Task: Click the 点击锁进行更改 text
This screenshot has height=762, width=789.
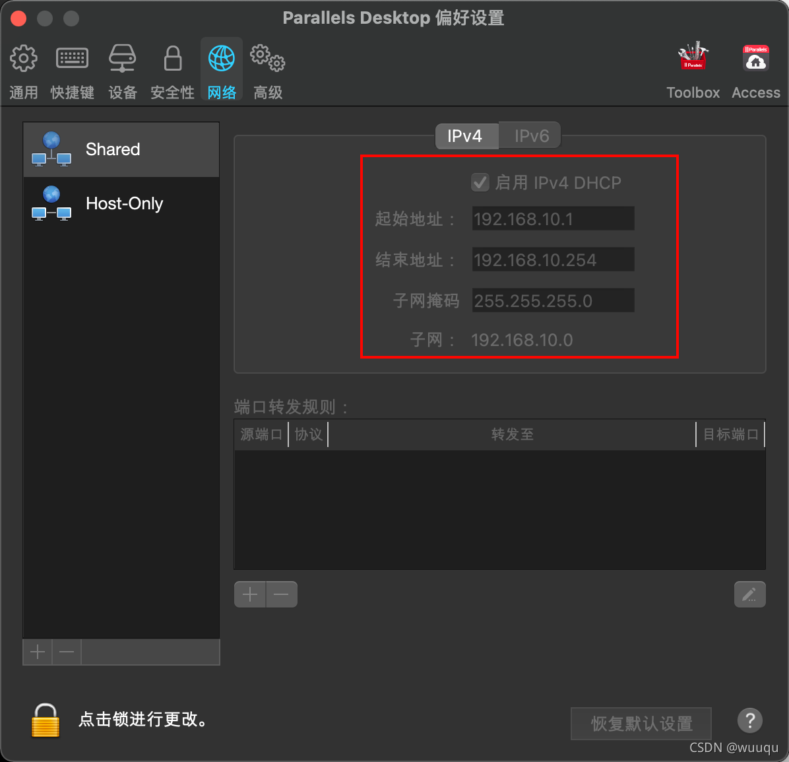Action: [x=144, y=720]
